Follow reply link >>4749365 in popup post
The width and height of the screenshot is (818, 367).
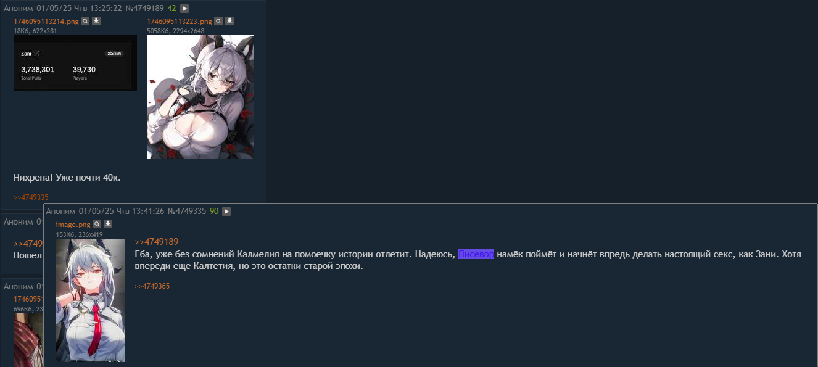tap(152, 286)
